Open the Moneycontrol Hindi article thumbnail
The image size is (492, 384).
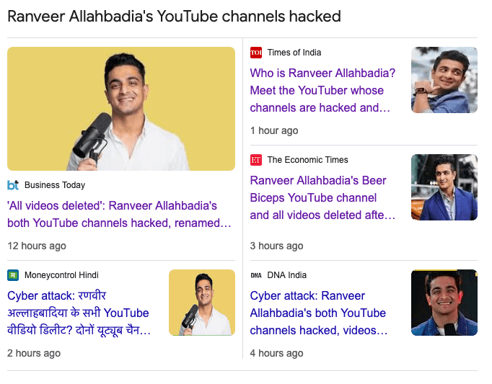pyautogui.click(x=201, y=303)
